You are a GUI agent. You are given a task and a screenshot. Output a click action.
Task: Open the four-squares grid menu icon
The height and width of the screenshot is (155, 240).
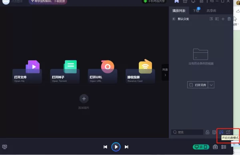coord(202,1)
